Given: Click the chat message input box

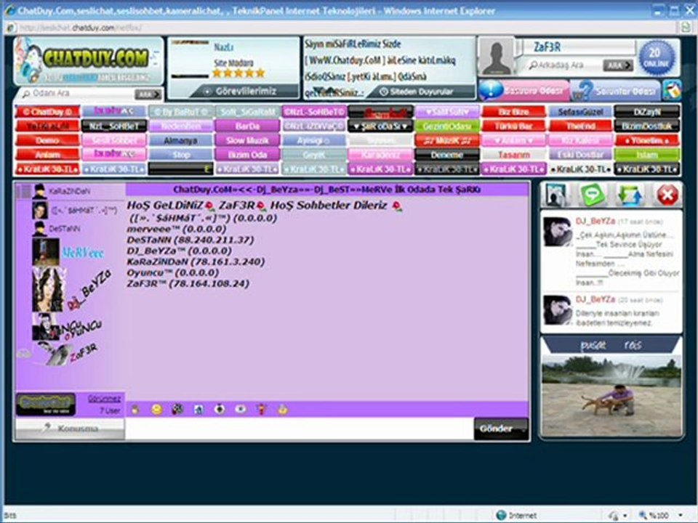Looking at the screenshot, I should tap(299, 429).
